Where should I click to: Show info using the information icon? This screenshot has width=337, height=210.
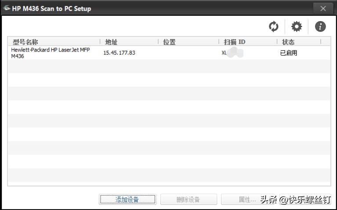(x=320, y=27)
